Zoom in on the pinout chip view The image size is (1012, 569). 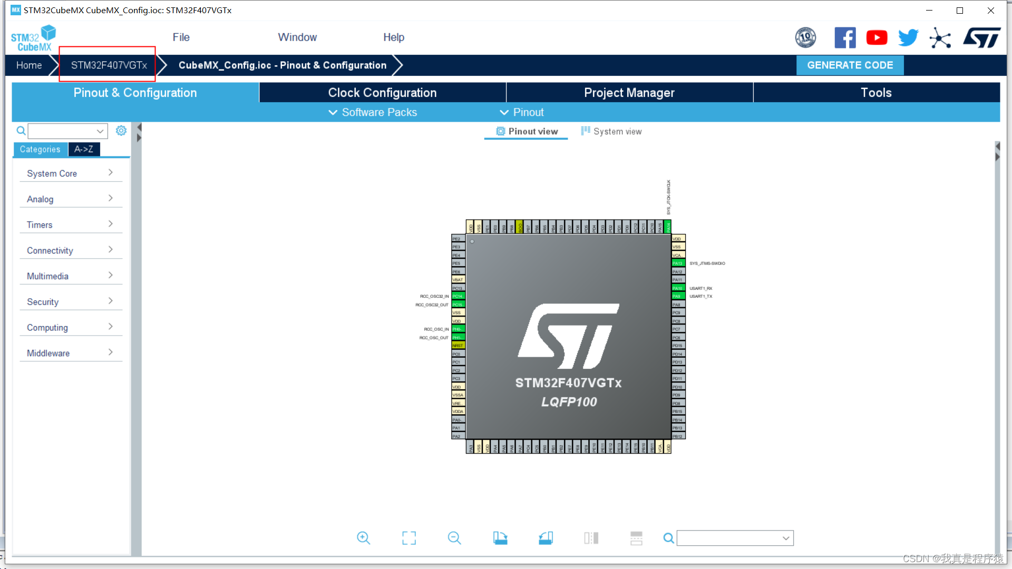[363, 538]
